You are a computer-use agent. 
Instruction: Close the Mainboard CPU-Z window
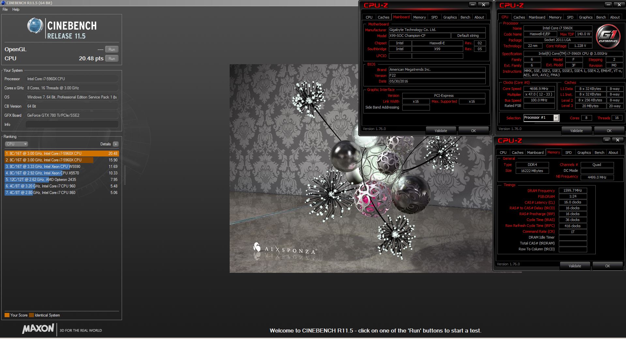tap(484, 5)
